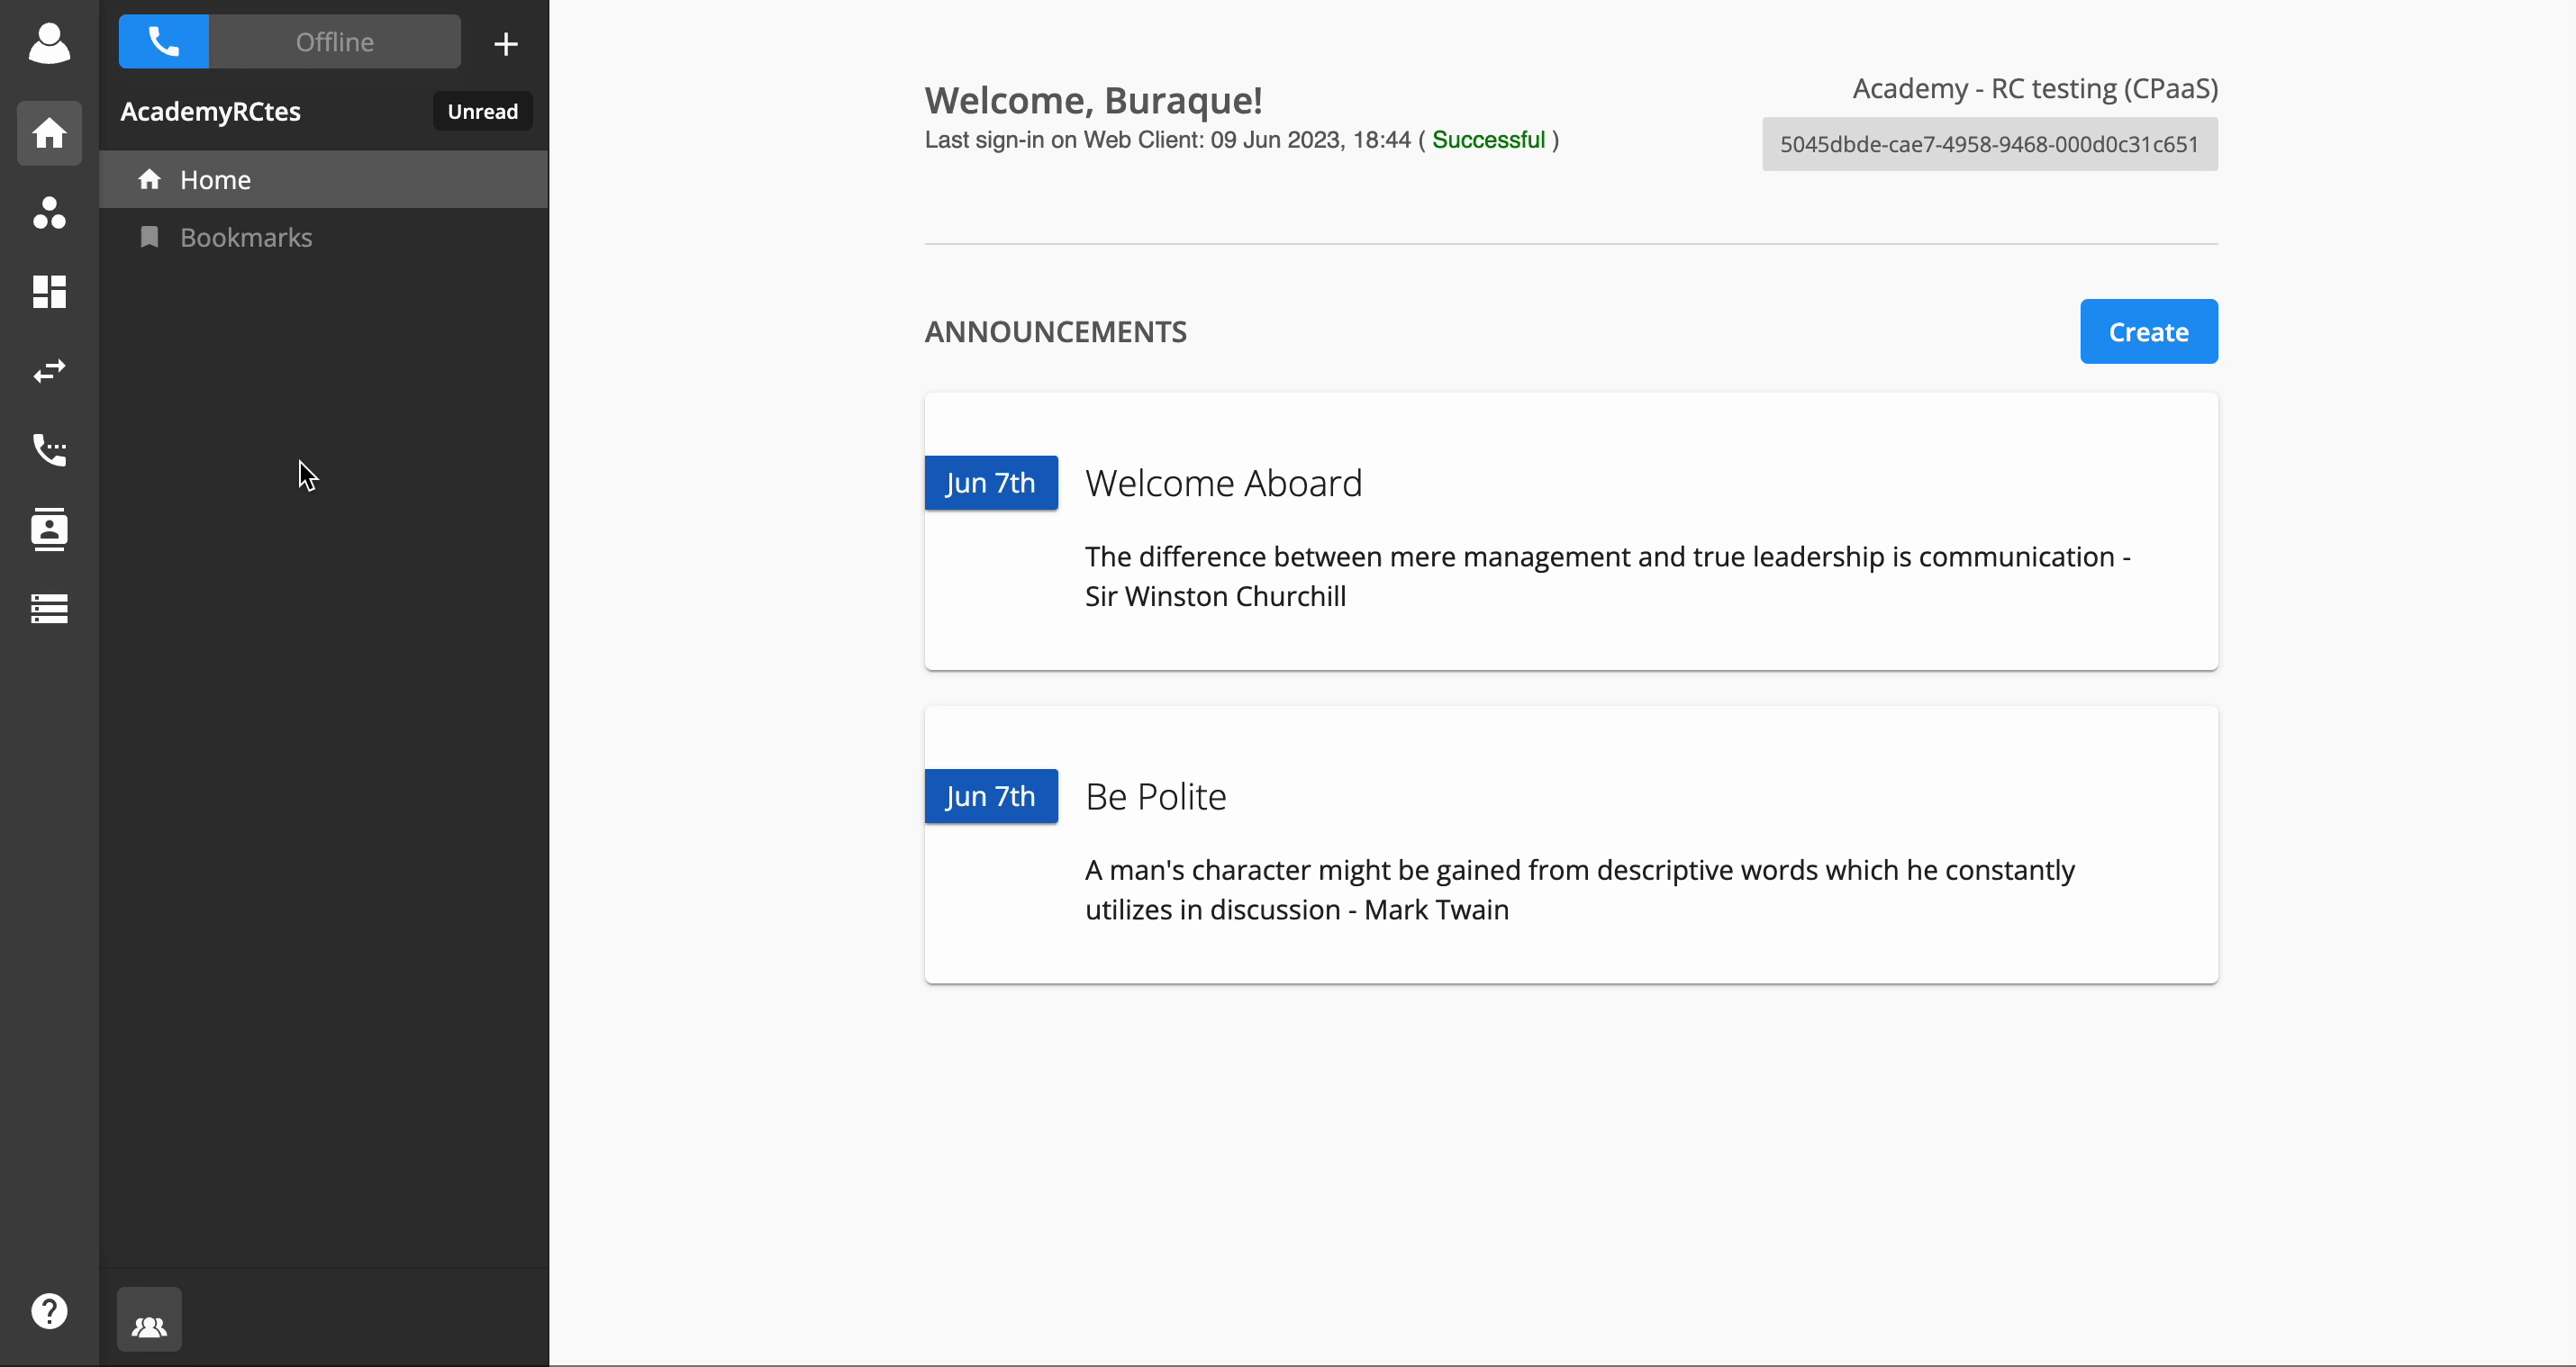Click the AcademyRCtes workspace name
The height and width of the screenshot is (1367, 2576).
210,111
